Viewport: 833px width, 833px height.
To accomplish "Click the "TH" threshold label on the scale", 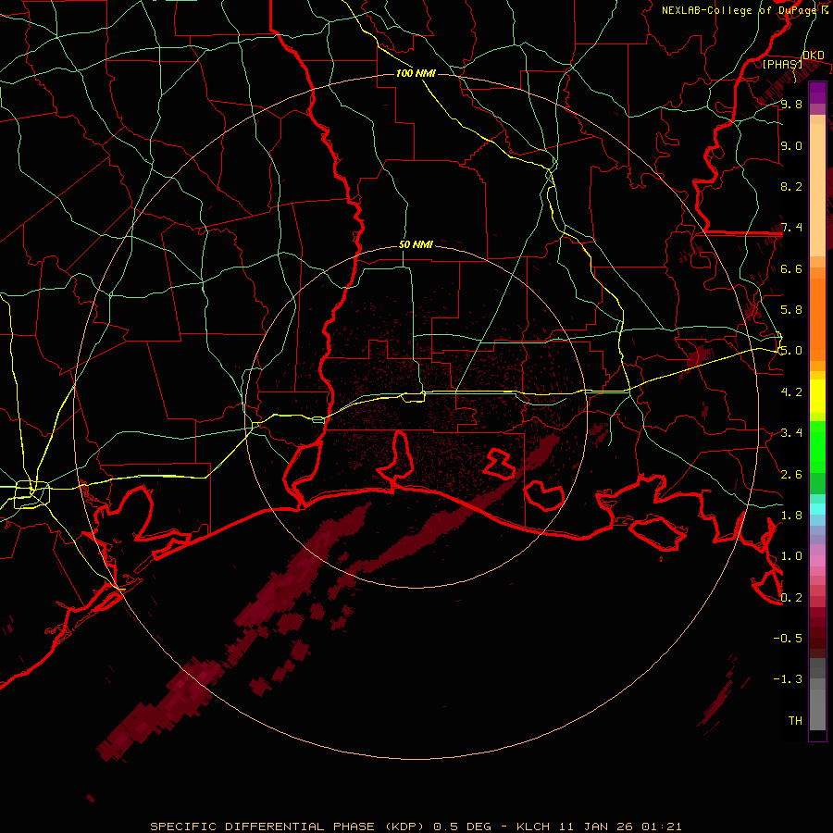I will point(795,720).
